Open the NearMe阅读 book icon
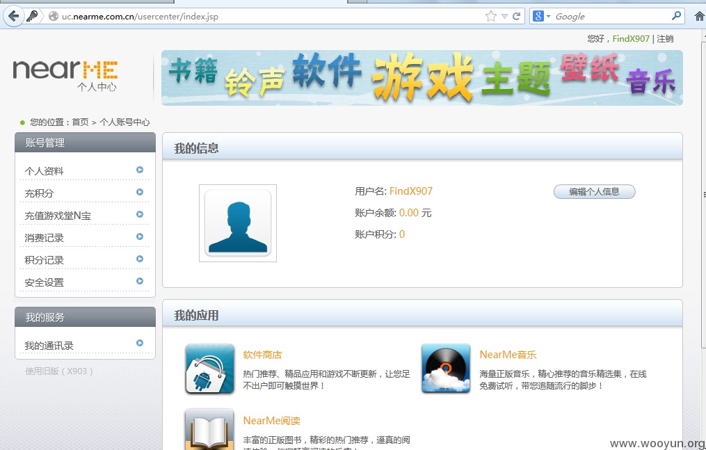The image size is (706, 450). click(210, 430)
